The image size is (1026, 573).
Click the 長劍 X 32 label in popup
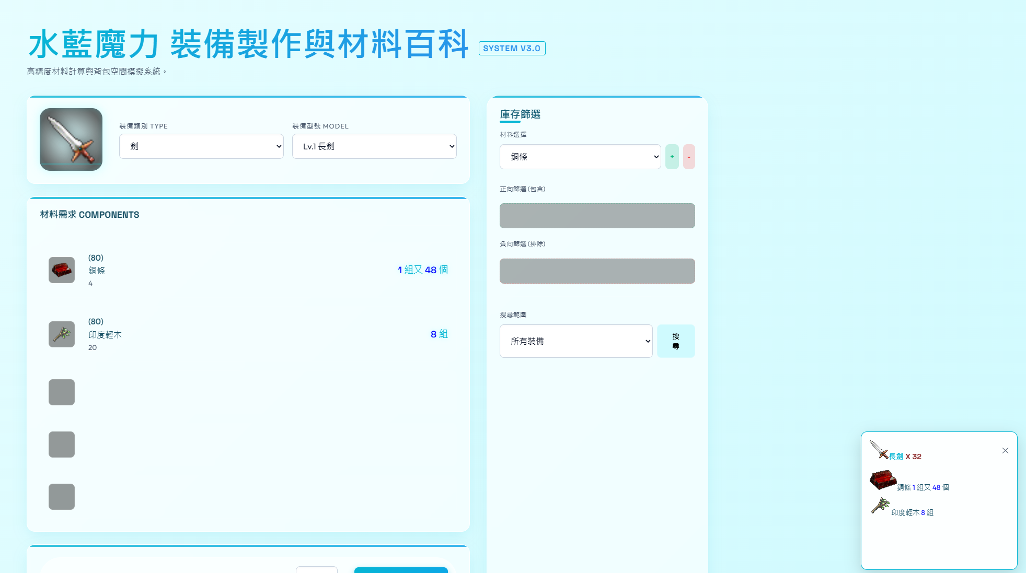905,456
